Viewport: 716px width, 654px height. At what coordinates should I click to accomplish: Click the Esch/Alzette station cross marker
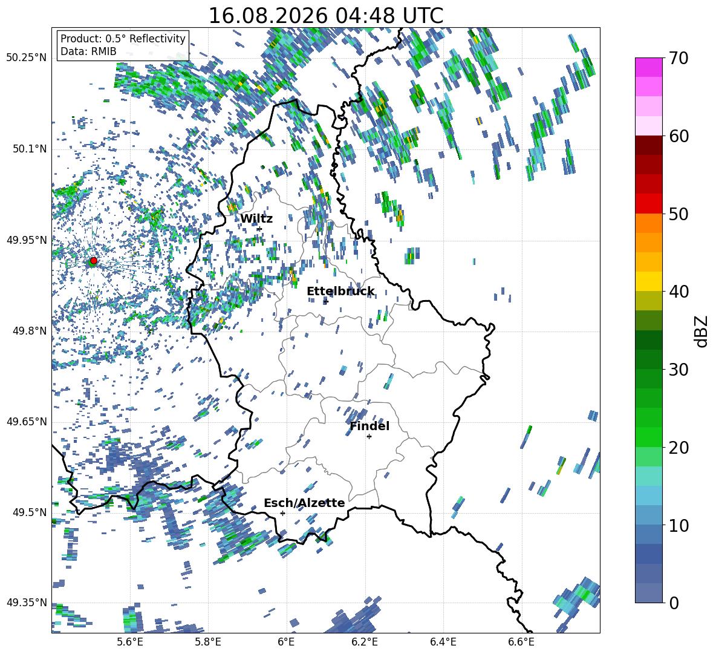click(282, 513)
